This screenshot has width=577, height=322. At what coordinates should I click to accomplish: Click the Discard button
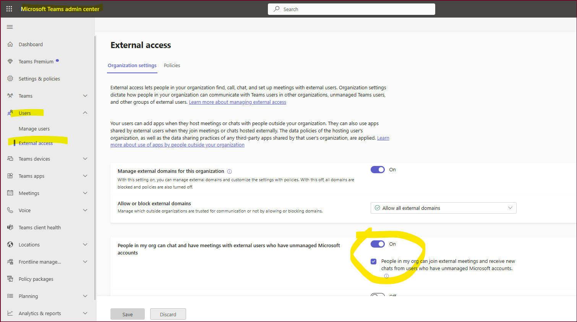click(168, 314)
